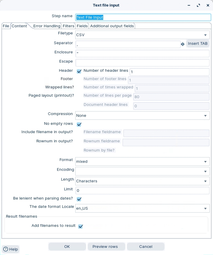213x255 pixels.
Task: Open the date format Locale dropdown
Action: (x=205, y=208)
